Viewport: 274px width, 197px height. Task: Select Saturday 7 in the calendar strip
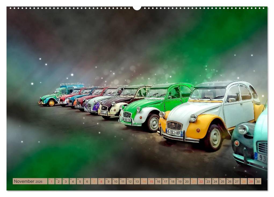point(94,181)
